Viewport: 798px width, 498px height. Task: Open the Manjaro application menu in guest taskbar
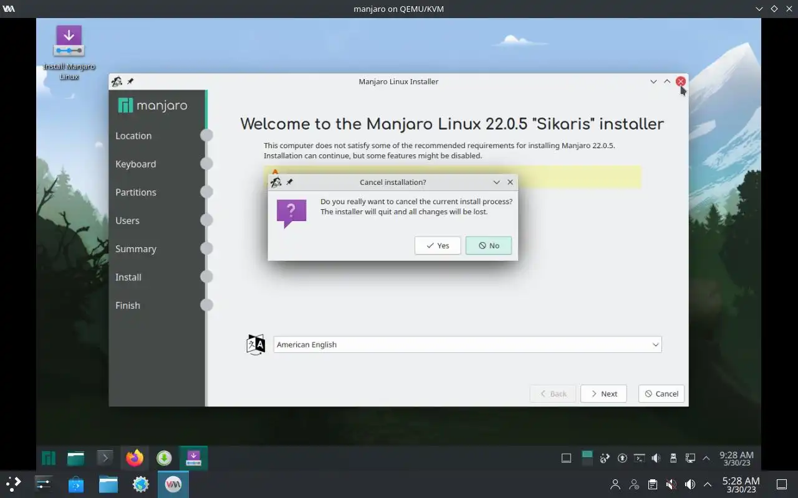click(49, 458)
